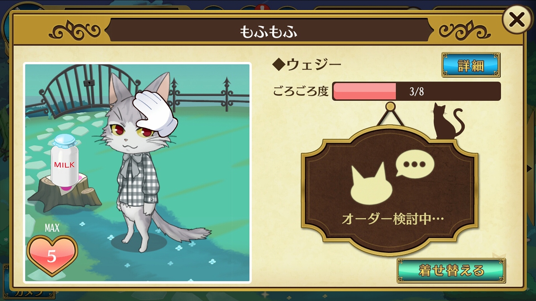Tap the black cat silhouette atop sign
Screen dimensions: 536x301
pos(447,121)
